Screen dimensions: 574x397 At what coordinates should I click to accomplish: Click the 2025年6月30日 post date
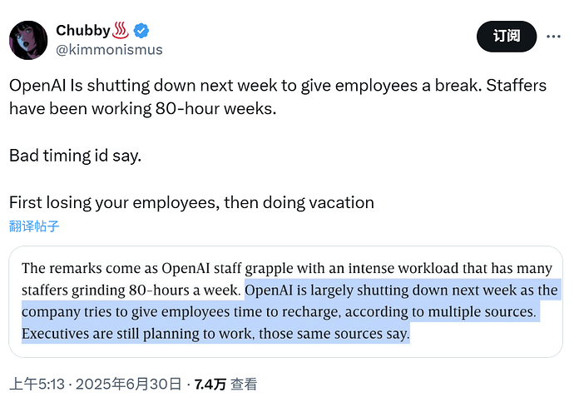coord(128,384)
